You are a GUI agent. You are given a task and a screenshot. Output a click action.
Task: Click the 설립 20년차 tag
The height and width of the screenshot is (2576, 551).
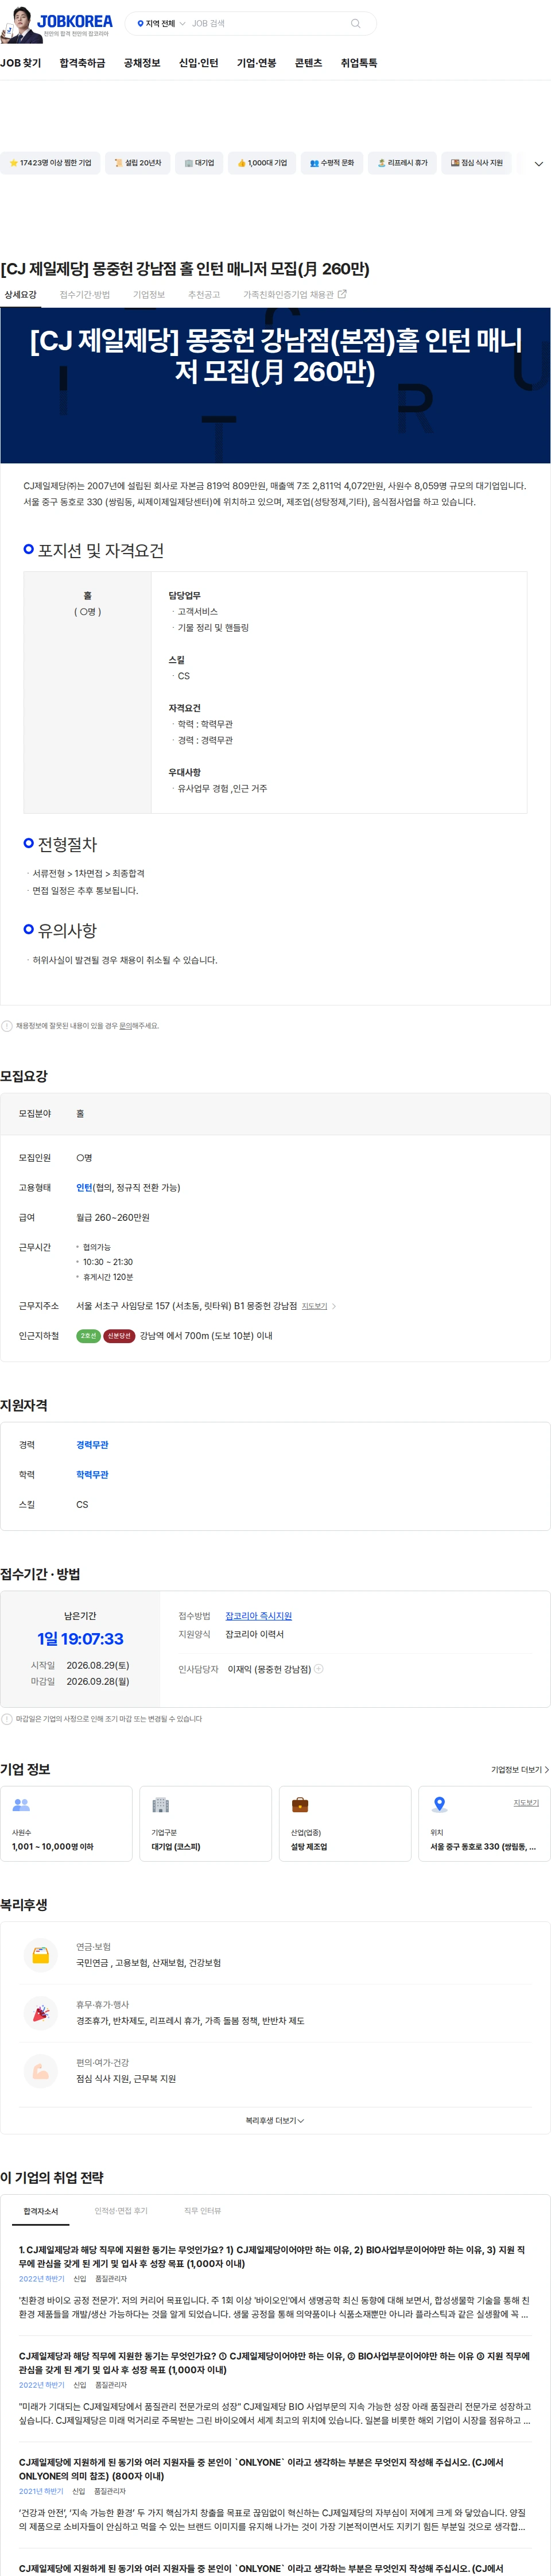pyautogui.click(x=137, y=163)
